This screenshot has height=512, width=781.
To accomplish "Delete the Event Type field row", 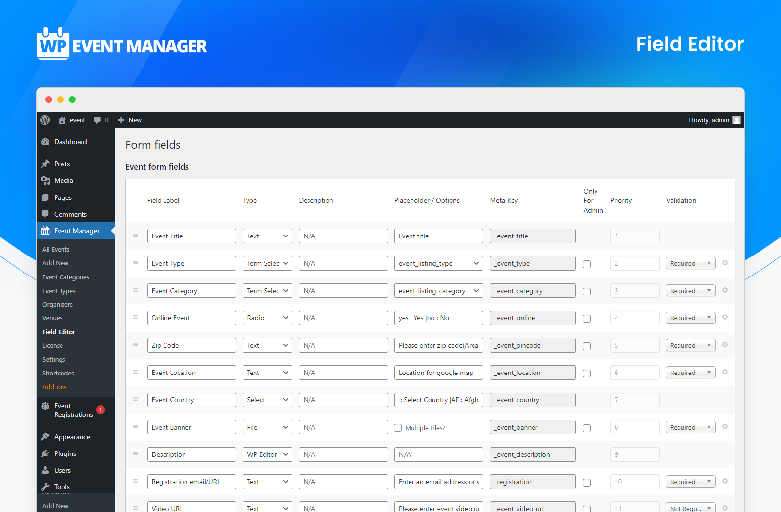I will coord(725,263).
